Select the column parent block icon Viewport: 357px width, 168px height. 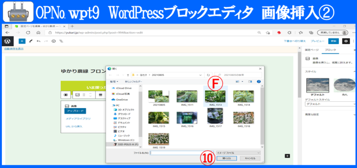point(66,95)
